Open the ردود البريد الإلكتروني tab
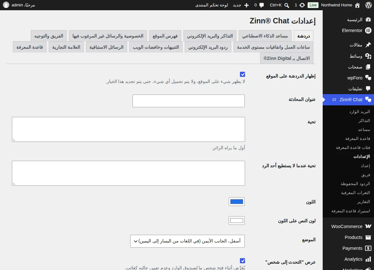Screen dimensions: 374x270 208,47
